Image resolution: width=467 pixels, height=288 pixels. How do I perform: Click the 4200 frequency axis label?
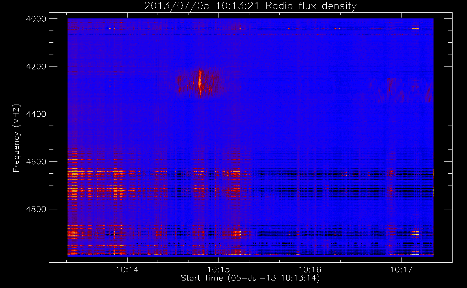click(x=36, y=67)
